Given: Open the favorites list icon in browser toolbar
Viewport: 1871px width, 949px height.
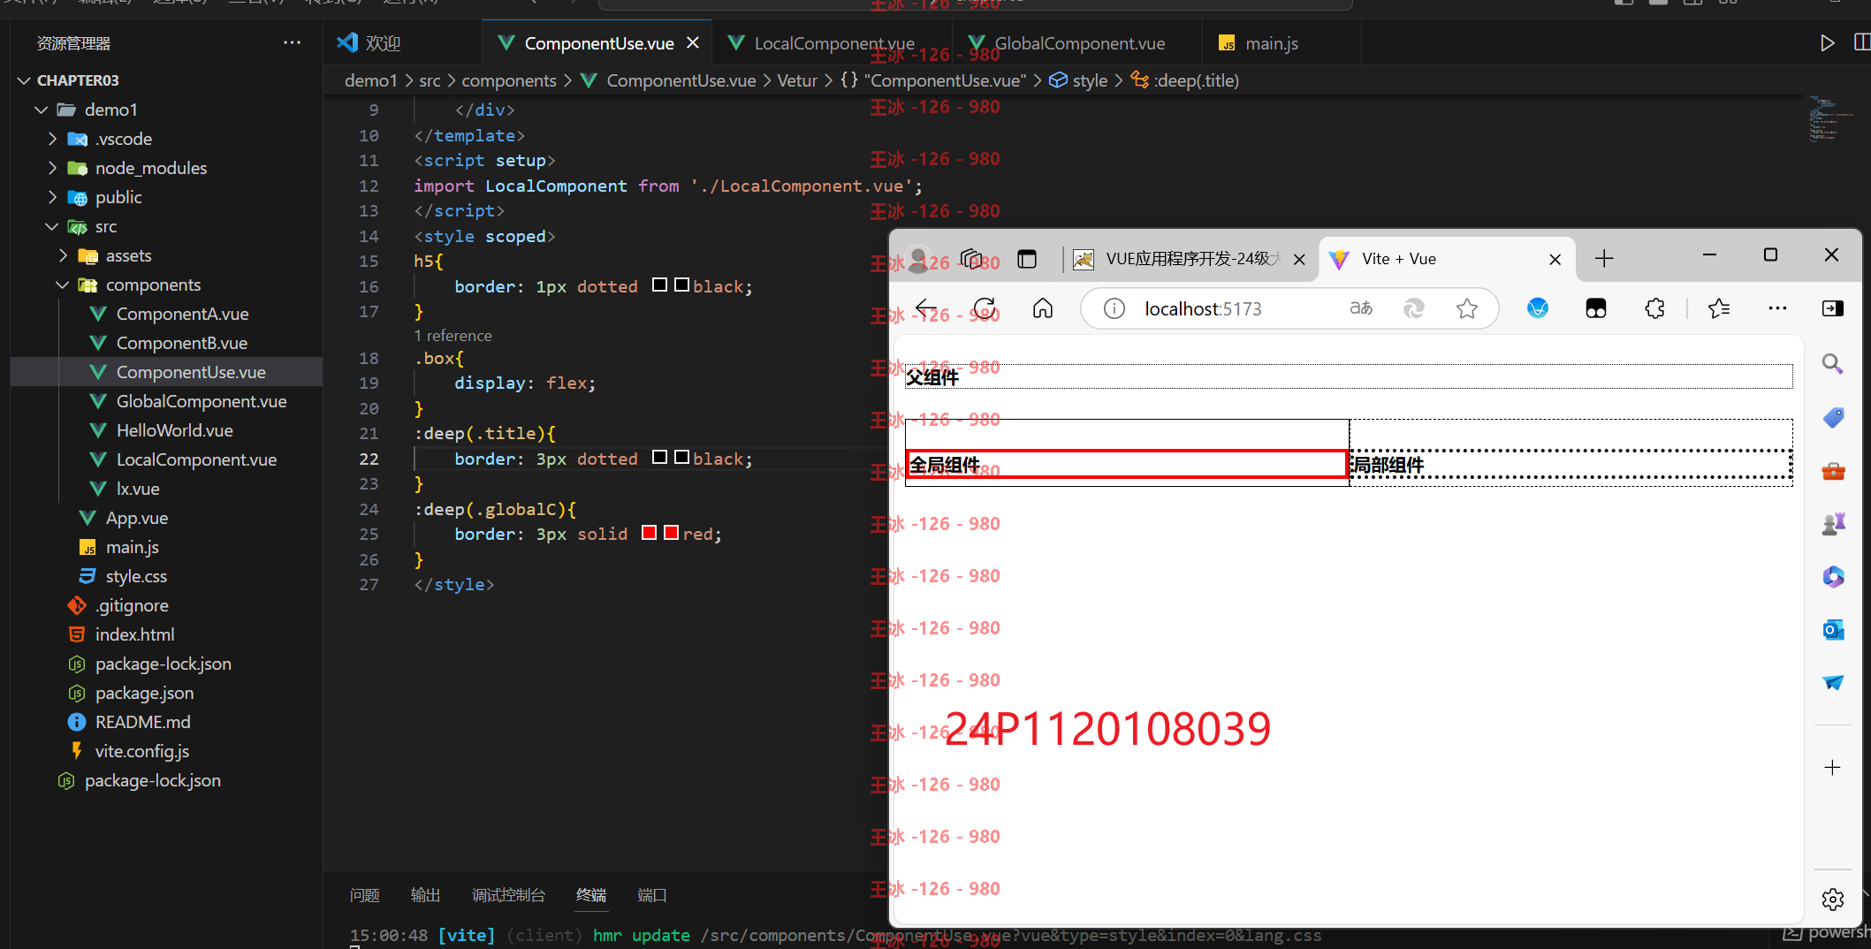Looking at the screenshot, I should coord(1719,308).
